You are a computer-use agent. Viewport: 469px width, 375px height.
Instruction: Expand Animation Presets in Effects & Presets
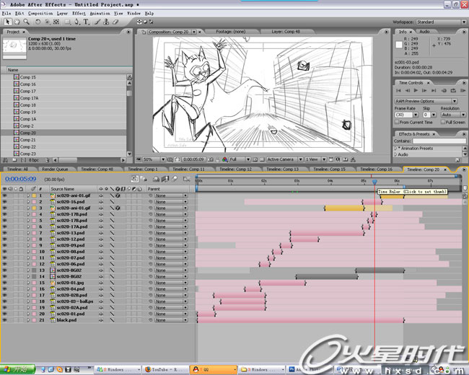point(395,149)
